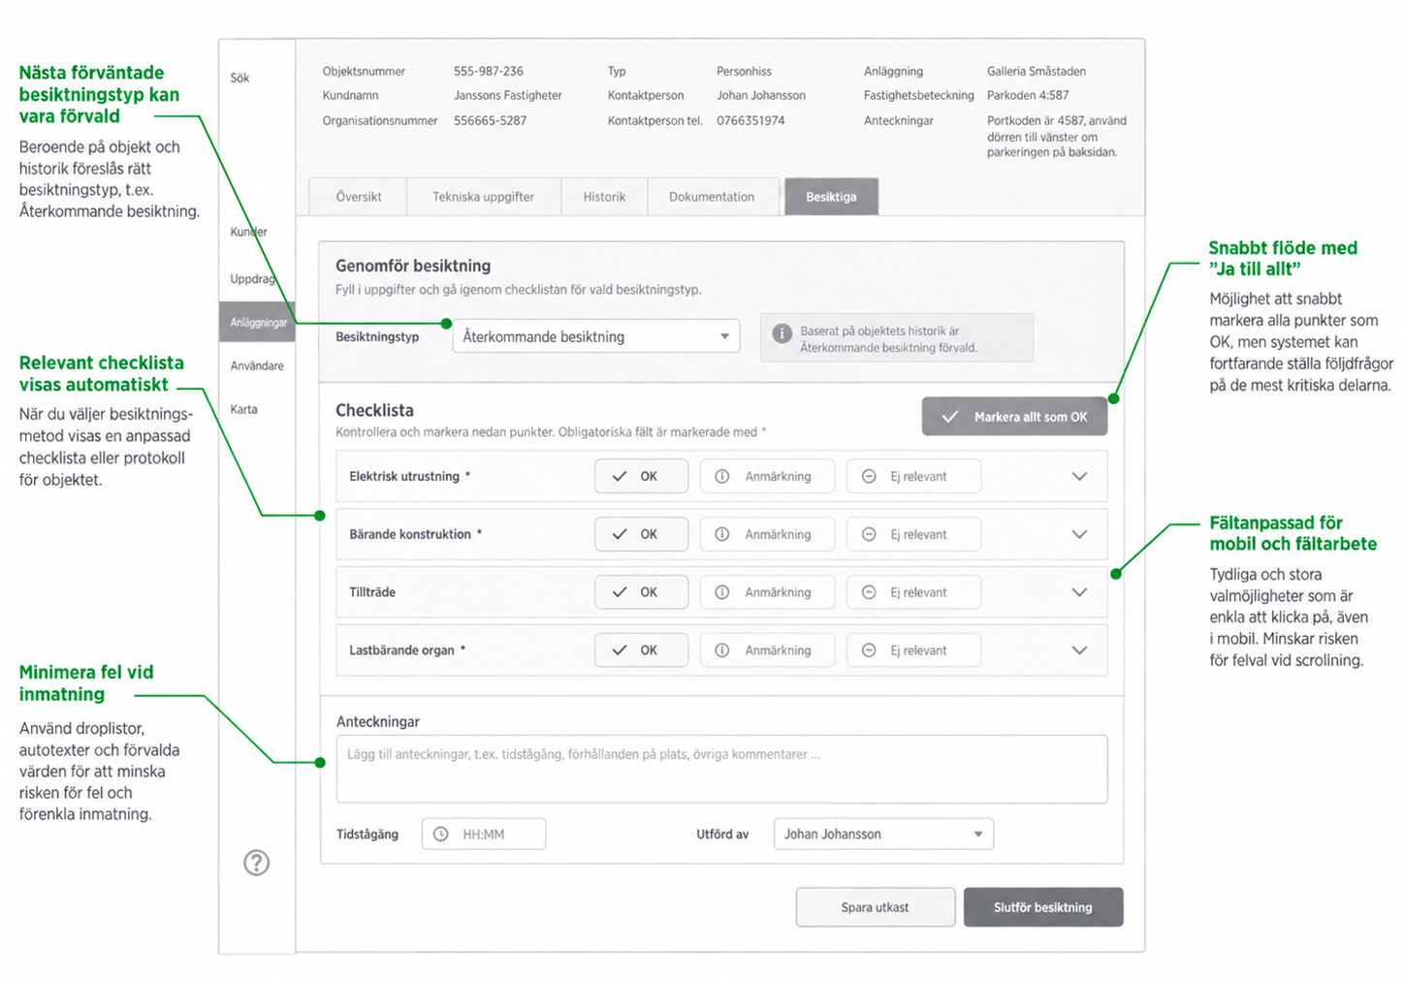Select Anläggningar in the sidebar
This screenshot has height=981, width=1404.
pyautogui.click(x=258, y=322)
